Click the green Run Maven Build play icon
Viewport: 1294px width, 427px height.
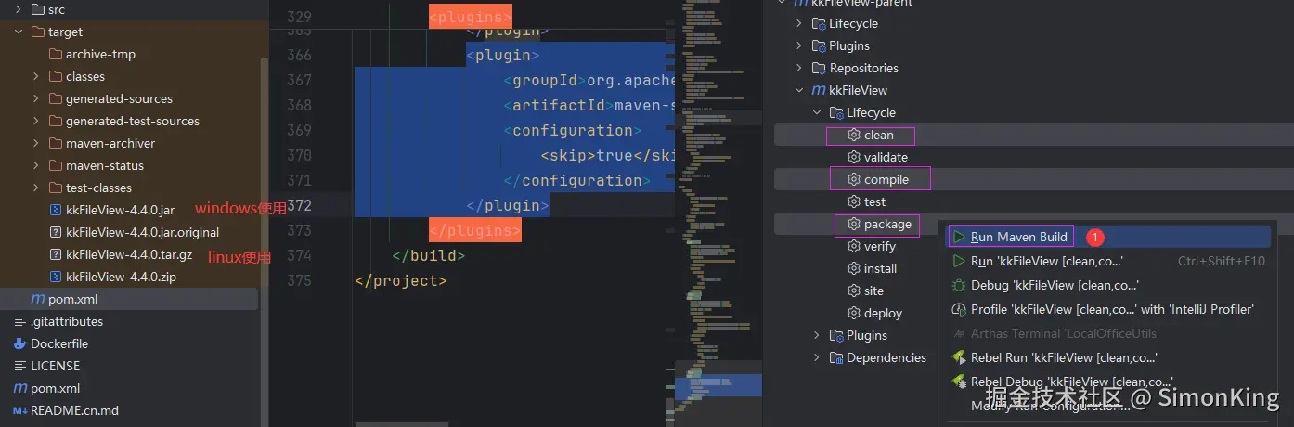960,237
